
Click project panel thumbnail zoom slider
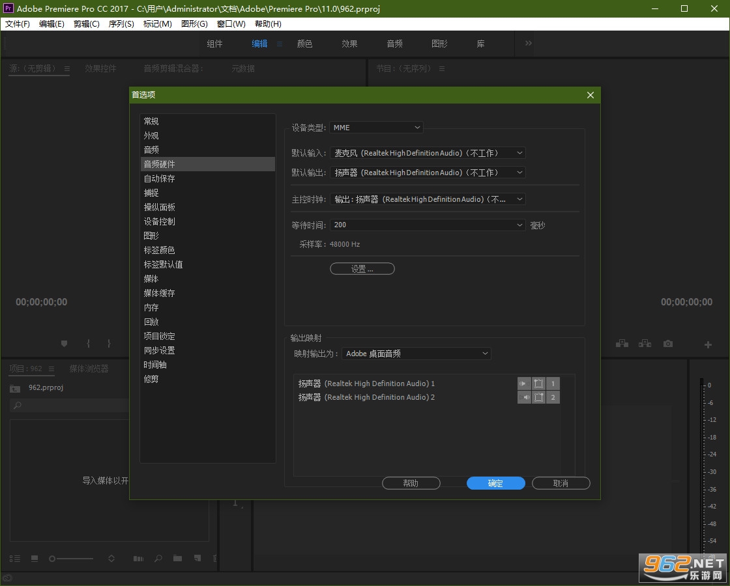(71, 559)
